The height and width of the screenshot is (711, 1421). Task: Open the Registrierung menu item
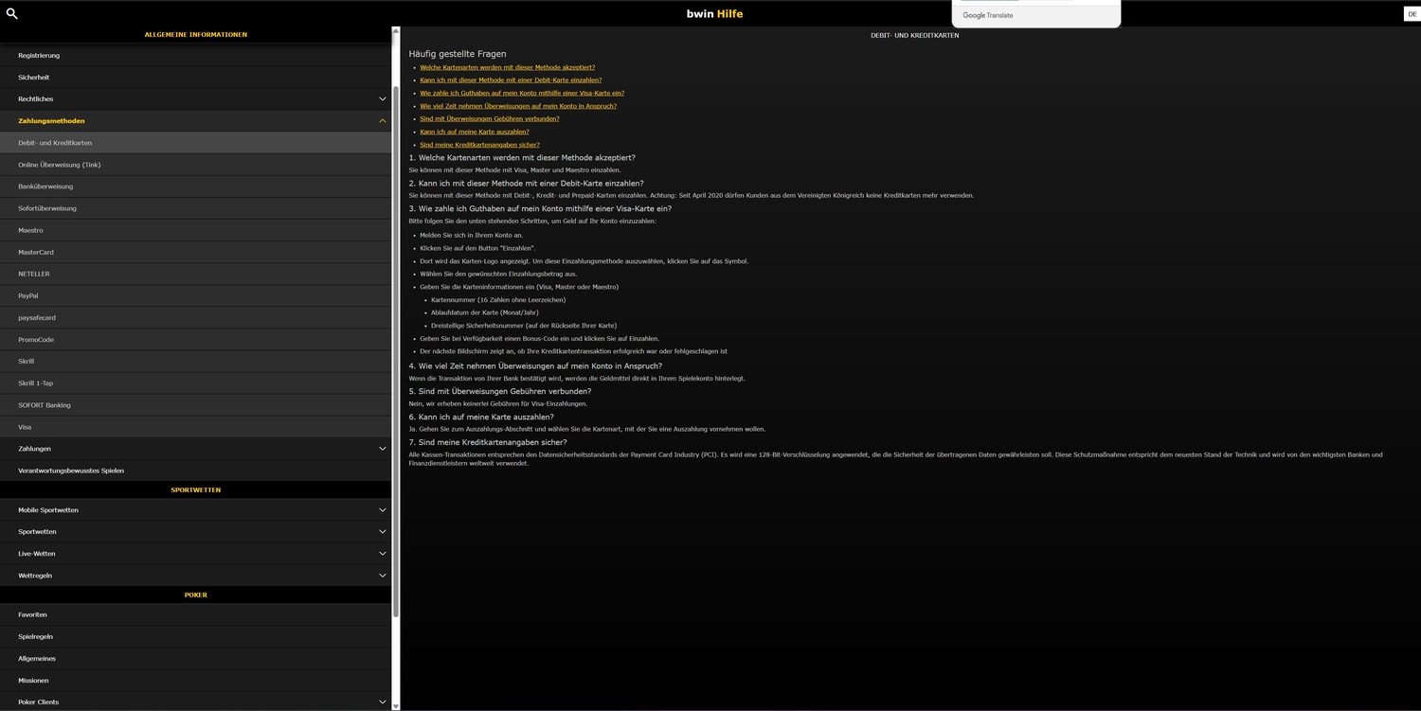pyautogui.click(x=195, y=55)
